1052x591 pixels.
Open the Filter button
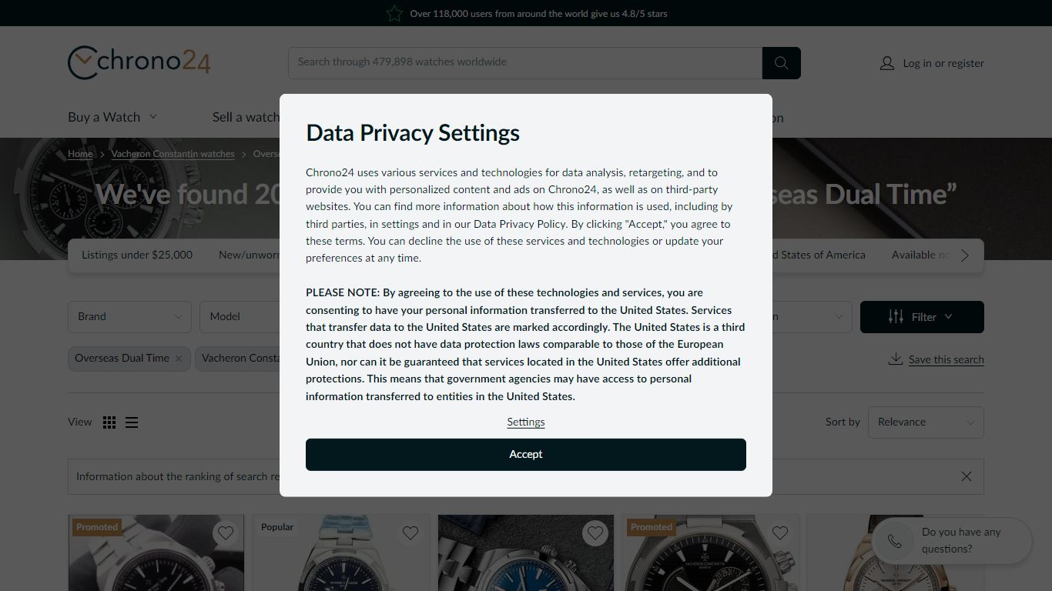[922, 317]
